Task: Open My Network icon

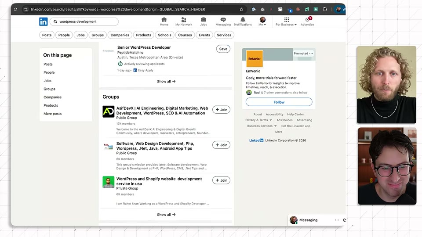Action: 184,22
